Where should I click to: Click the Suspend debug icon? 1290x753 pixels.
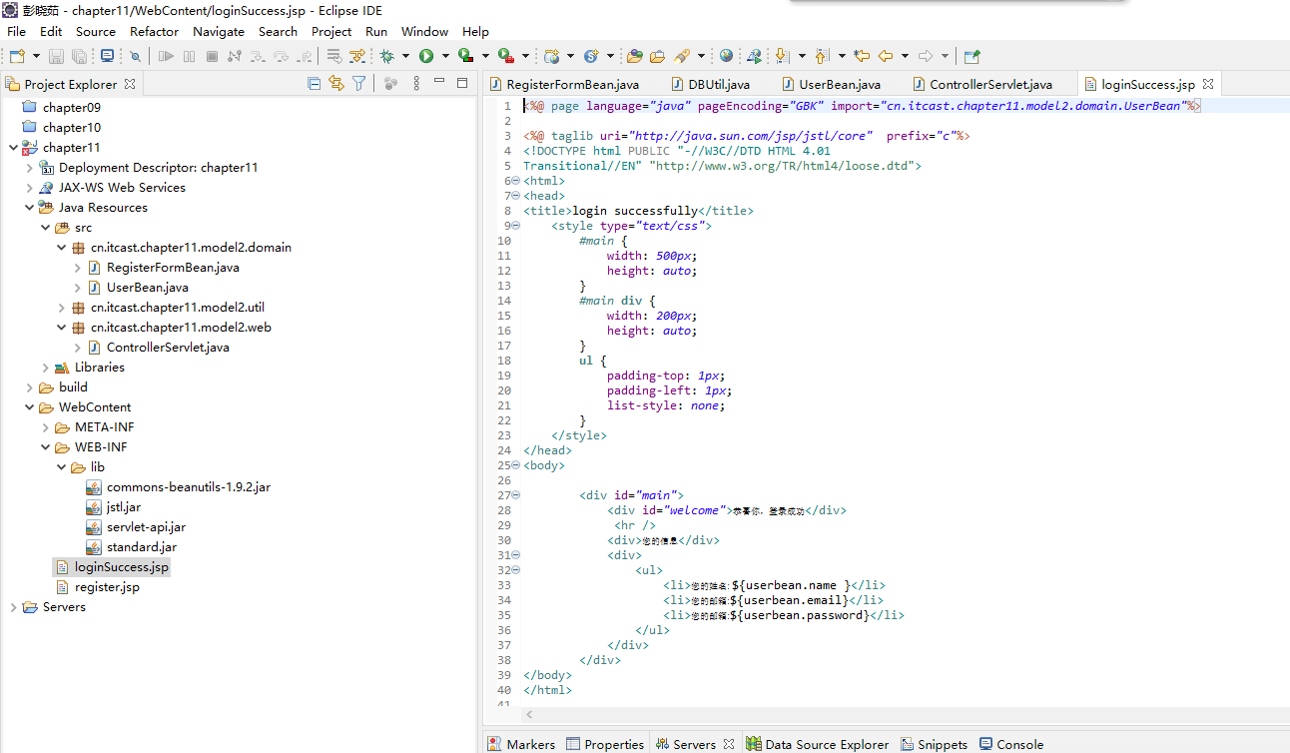(189, 57)
